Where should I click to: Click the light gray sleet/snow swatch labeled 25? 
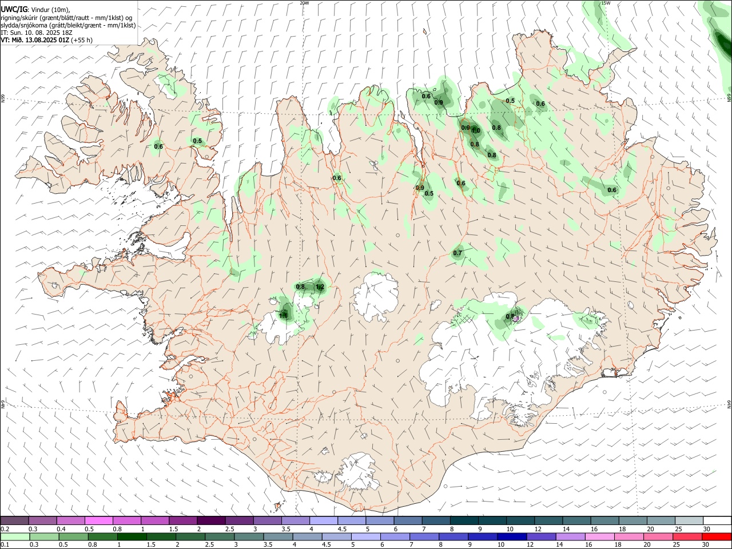coord(688,520)
